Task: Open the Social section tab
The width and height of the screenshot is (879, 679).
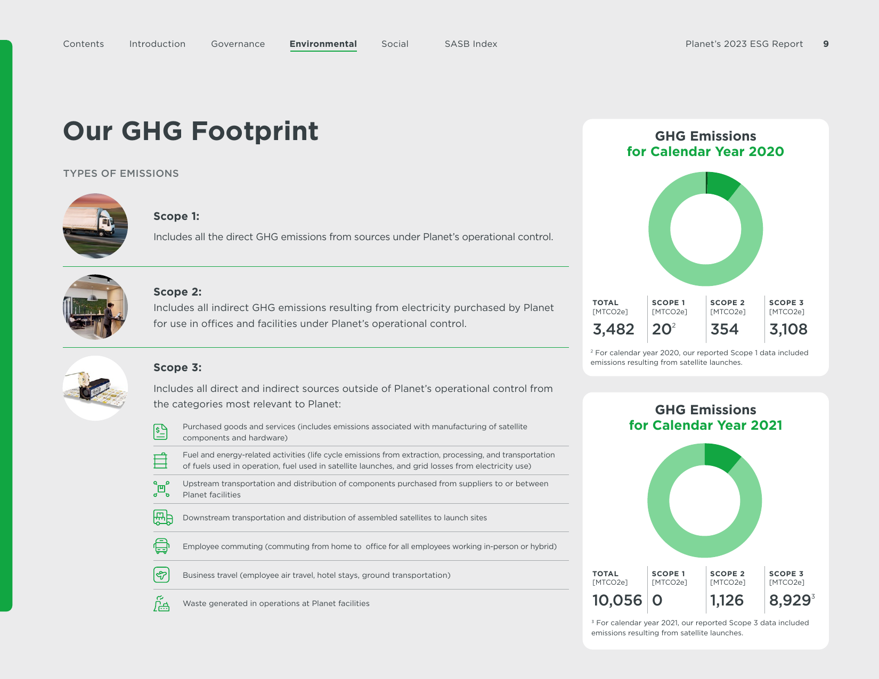Action: click(x=395, y=44)
